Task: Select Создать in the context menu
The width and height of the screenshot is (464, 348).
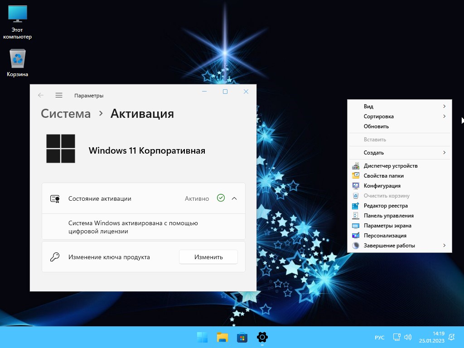Action: [x=400, y=153]
